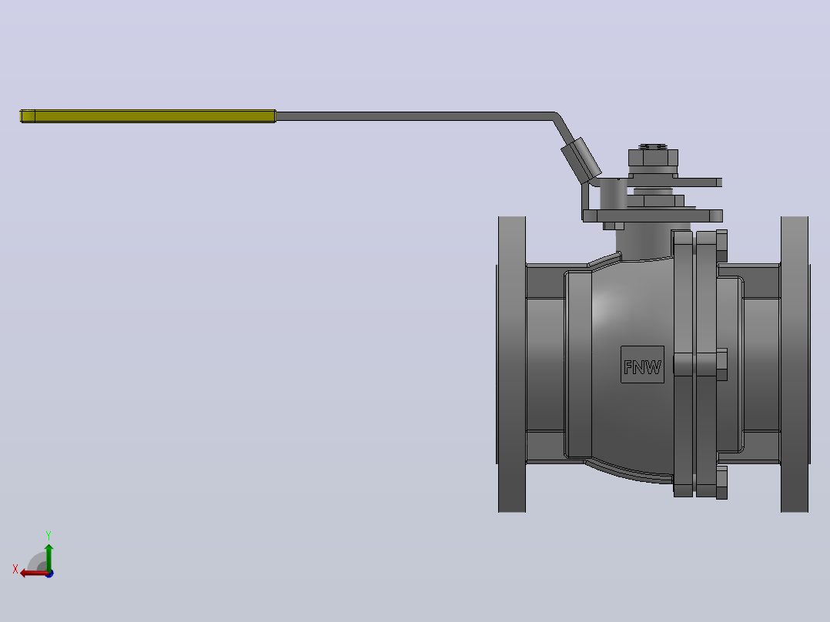Select the rectangular mounting pad below the stem

653,216
